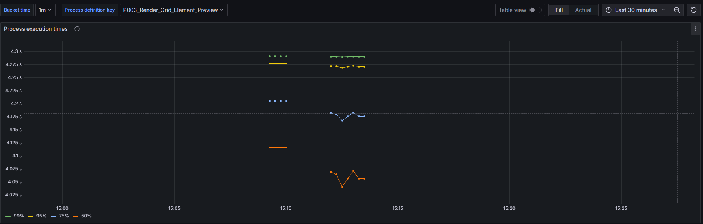This screenshot has width=703, height=224.
Task: Click the lowest orange 50% data point
Action: tap(342, 187)
